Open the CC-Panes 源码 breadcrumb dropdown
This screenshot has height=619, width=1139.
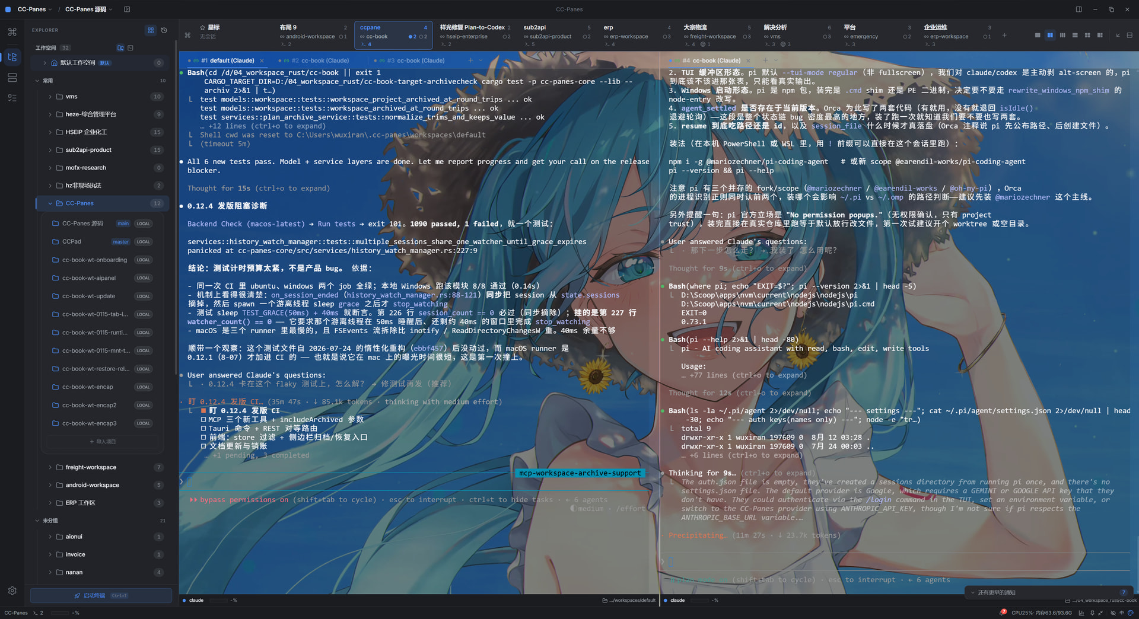88,9
